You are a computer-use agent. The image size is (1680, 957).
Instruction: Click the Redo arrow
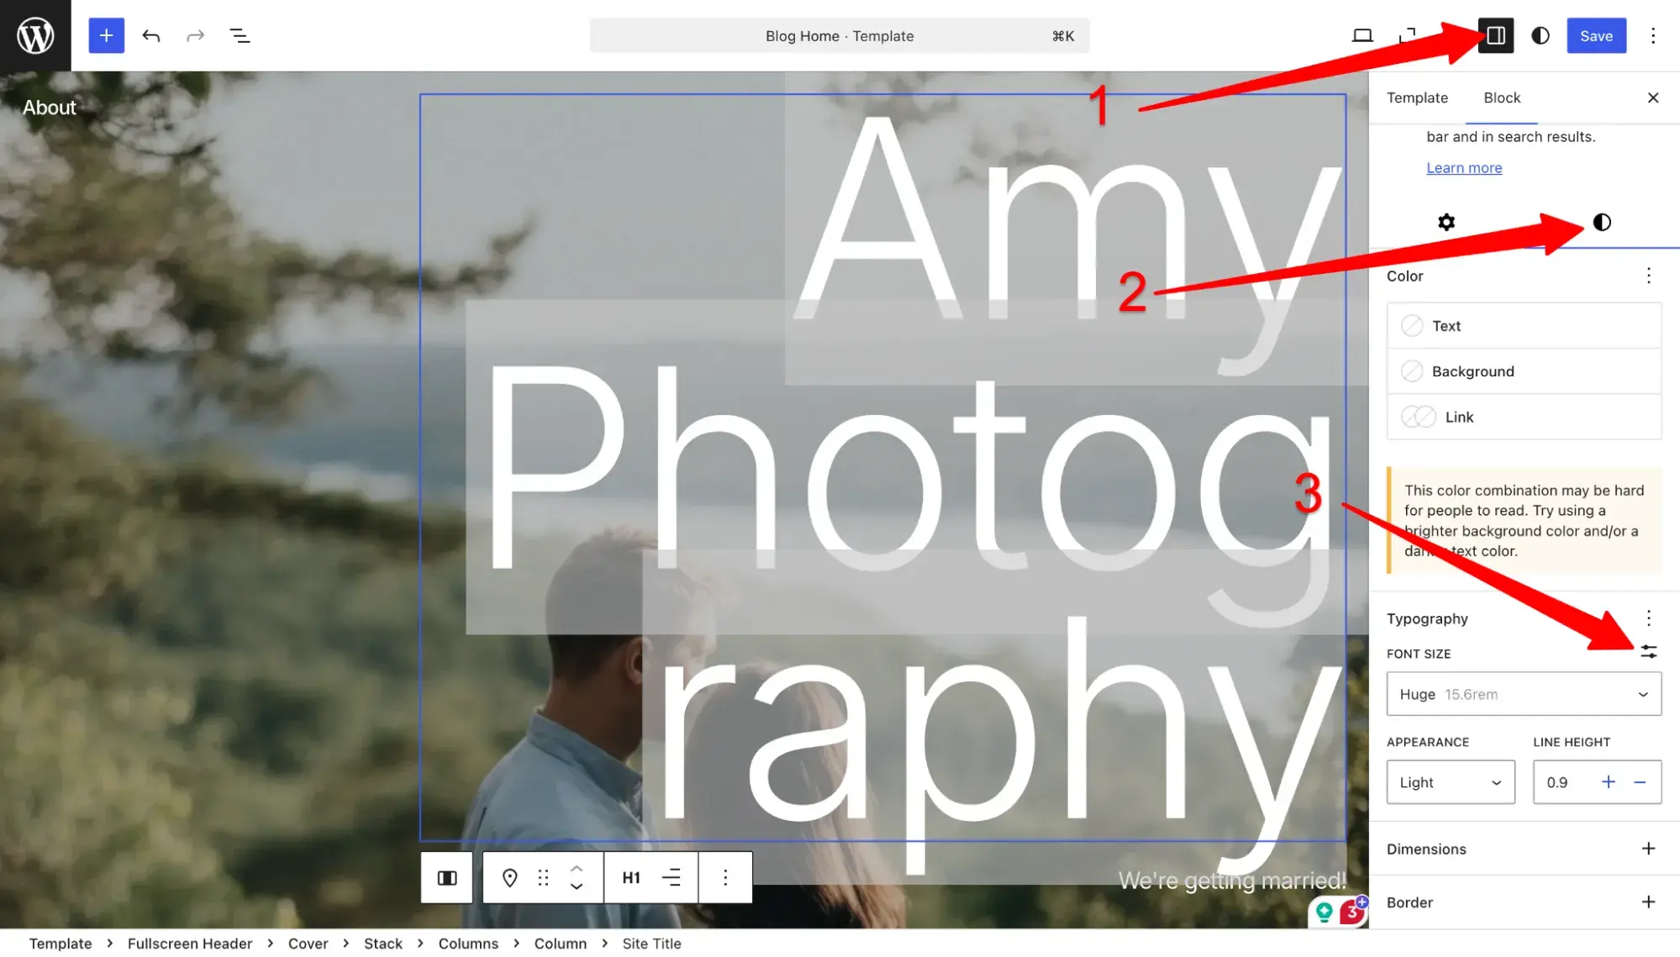click(x=195, y=35)
